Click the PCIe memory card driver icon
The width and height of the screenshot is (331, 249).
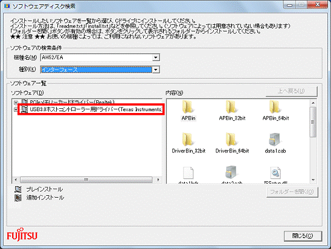(x=25, y=102)
